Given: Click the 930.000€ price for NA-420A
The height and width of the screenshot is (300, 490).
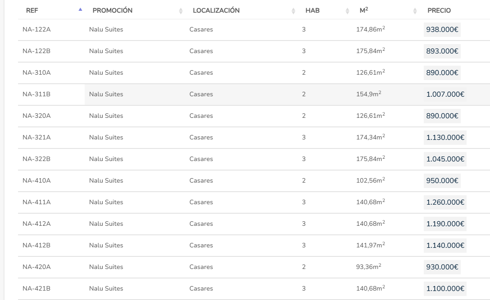Looking at the screenshot, I should [x=442, y=267].
